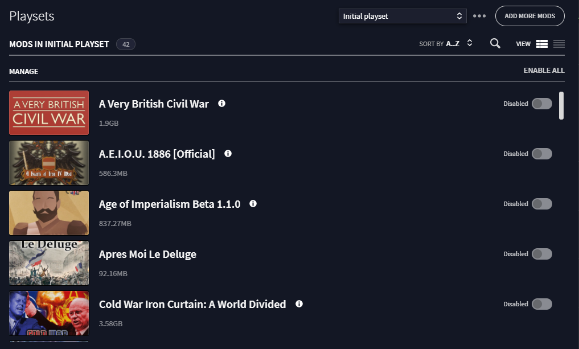Click ENABLE ALL

coord(544,71)
